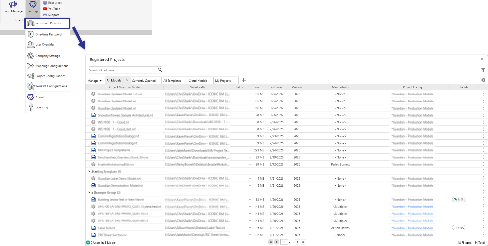488x246 pixels.
Task: Open row options kebab for the last model
Action: pos(483,235)
